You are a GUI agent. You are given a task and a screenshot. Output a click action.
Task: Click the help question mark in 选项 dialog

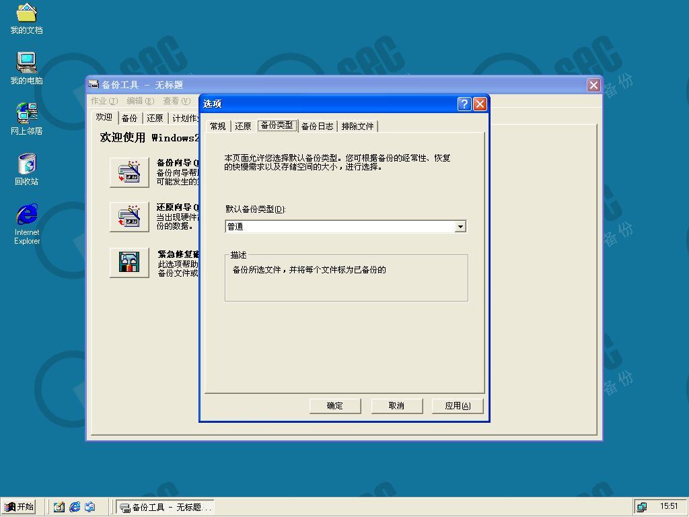(464, 104)
